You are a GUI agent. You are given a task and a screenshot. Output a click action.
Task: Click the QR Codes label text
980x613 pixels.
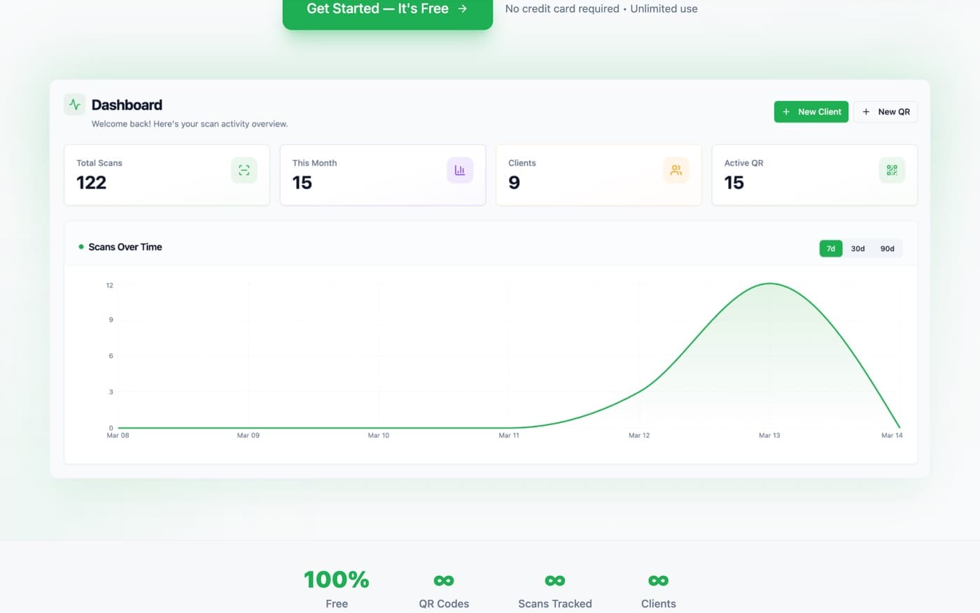444,604
